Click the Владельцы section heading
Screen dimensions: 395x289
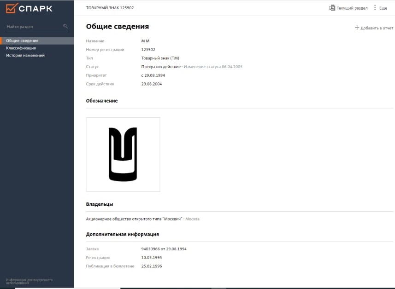(x=100, y=204)
